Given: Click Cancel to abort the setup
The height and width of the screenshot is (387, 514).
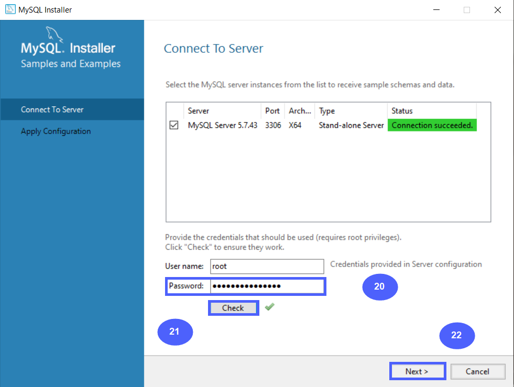Looking at the screenshot, I should point(477,371).
